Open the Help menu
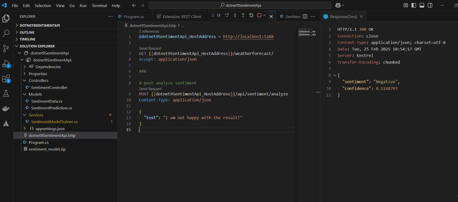 coord(116,5)
